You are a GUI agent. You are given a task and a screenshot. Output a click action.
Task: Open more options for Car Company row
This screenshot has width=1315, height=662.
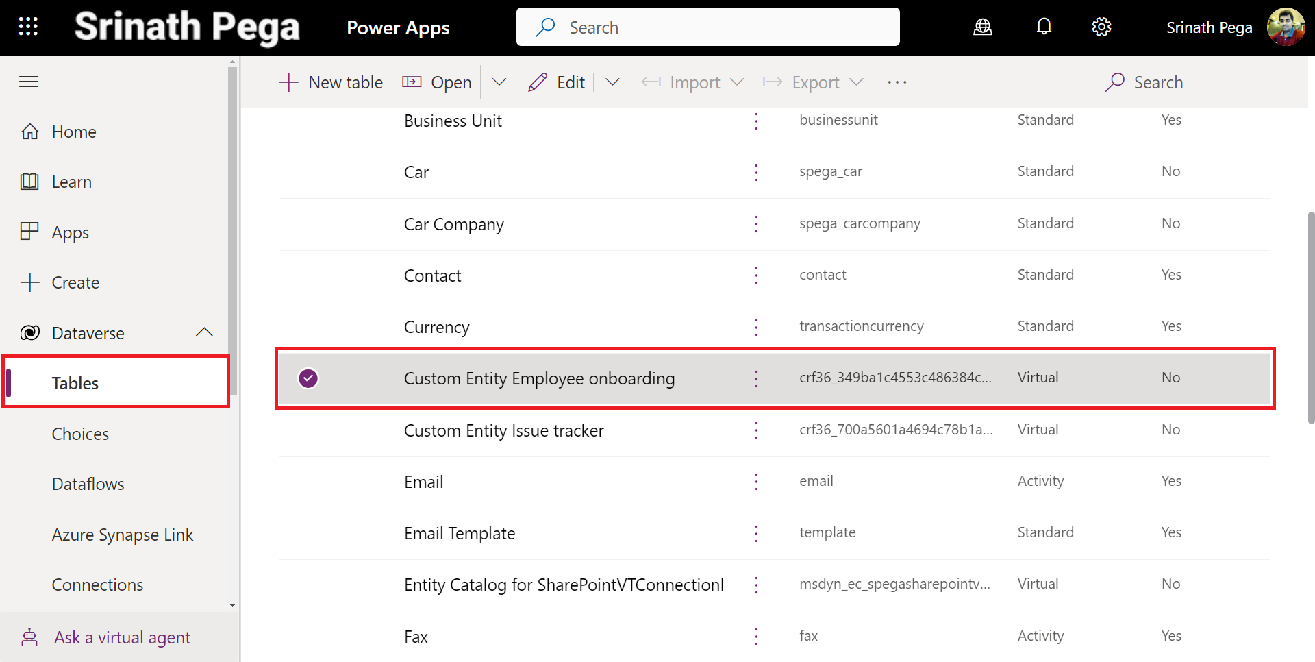coord(756,224)
